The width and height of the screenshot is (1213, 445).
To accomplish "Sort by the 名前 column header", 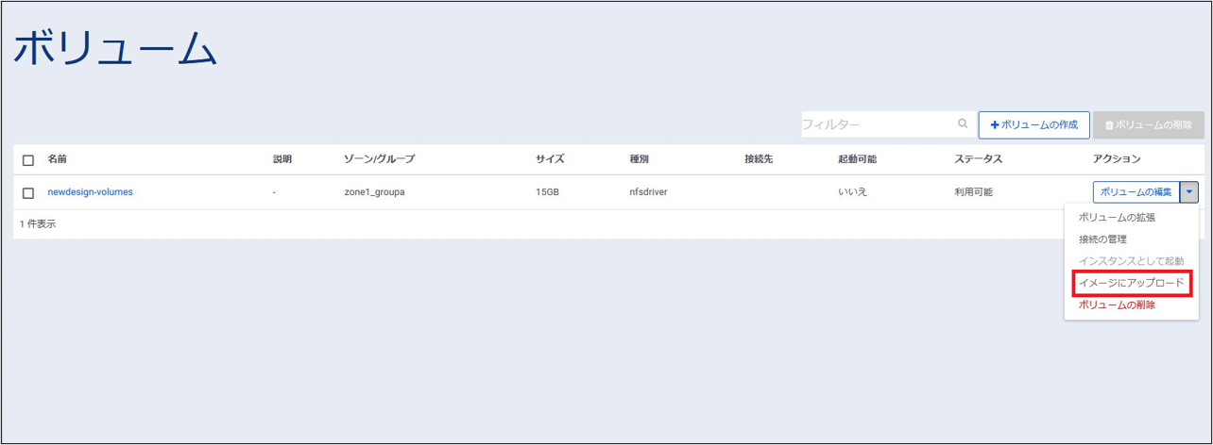I will pos(58,159).
